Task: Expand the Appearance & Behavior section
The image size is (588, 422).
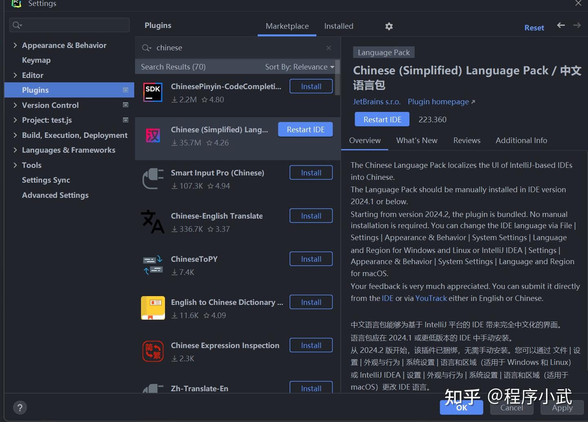Action: tap(15, 45)
